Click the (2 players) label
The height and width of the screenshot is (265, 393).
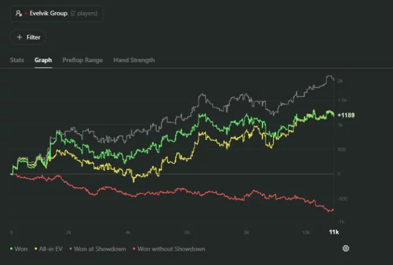[84, 13]
